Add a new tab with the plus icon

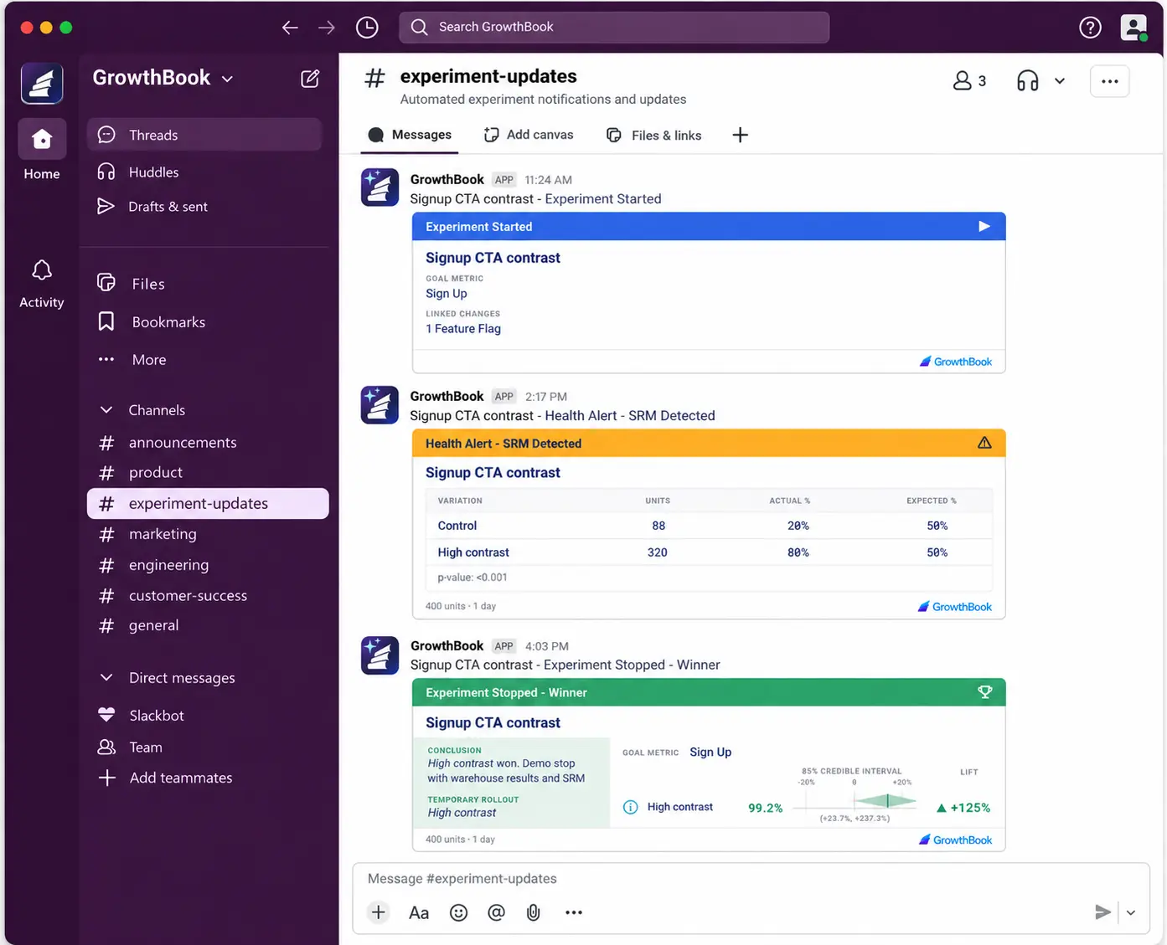pos(740,135)
